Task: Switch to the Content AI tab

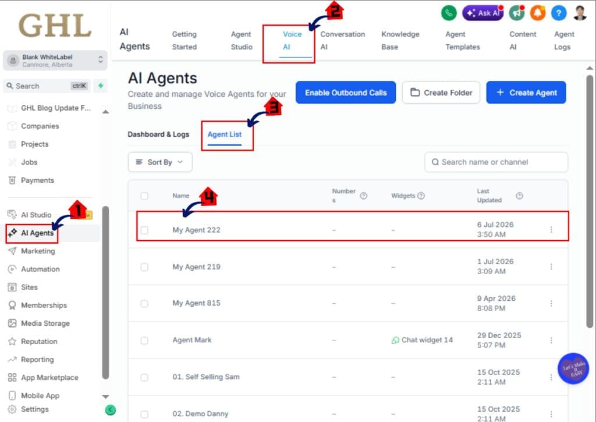Action: point(523,40)
